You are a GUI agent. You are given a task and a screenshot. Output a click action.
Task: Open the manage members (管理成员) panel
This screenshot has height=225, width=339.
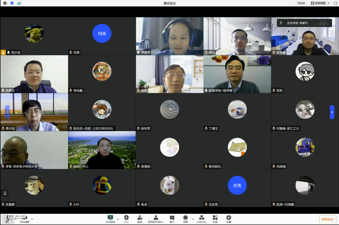(156, 219)
